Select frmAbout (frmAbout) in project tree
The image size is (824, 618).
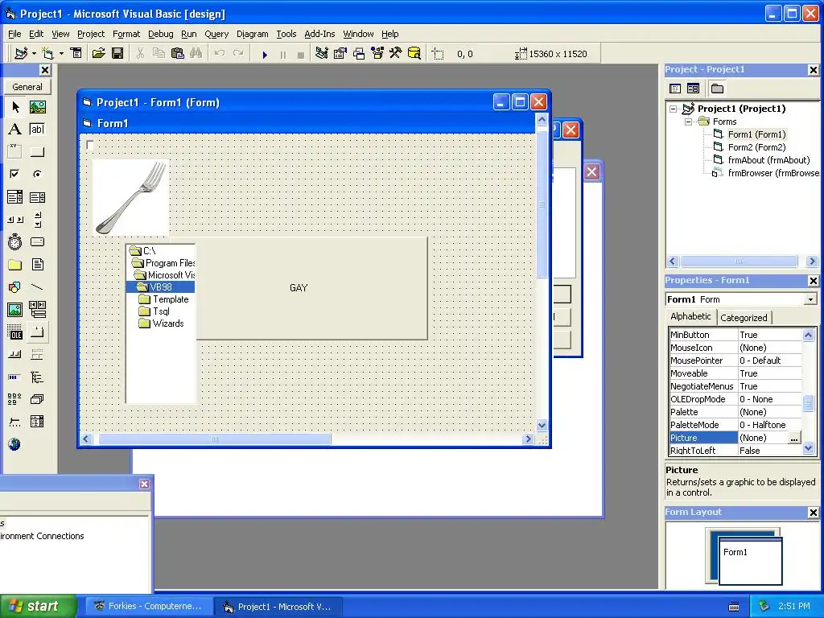(768, 160)
